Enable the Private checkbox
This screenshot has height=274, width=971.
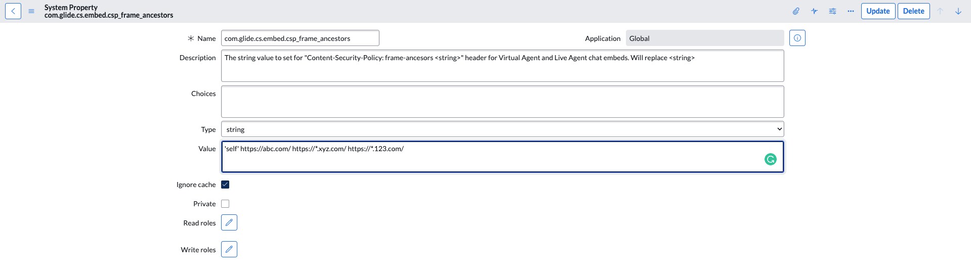pos(225,204)
